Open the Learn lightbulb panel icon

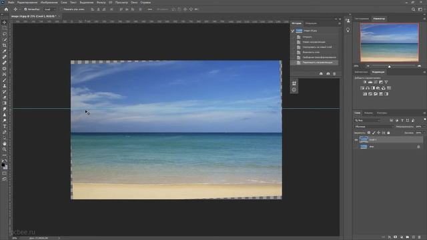348,29
